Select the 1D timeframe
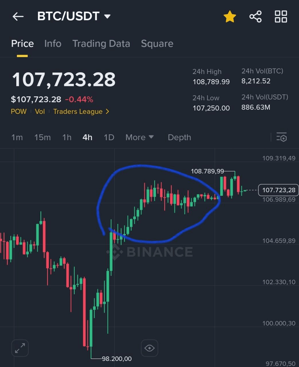The width and height of the screenshot is (299, 367). [109, 137]
